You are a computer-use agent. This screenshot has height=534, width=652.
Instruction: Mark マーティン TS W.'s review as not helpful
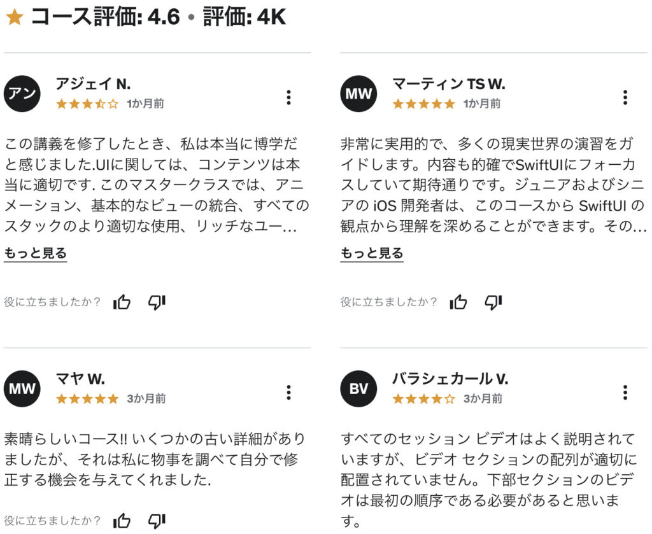[x=493, y=302]
